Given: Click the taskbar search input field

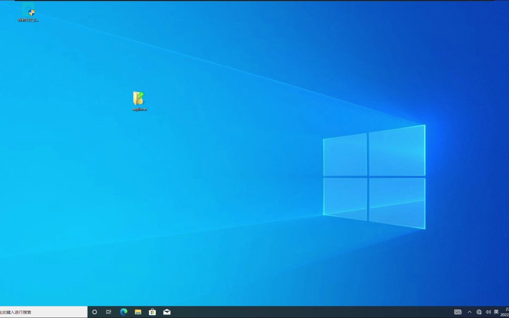Looking at the screenshot, I should click(x=41, y=312).
